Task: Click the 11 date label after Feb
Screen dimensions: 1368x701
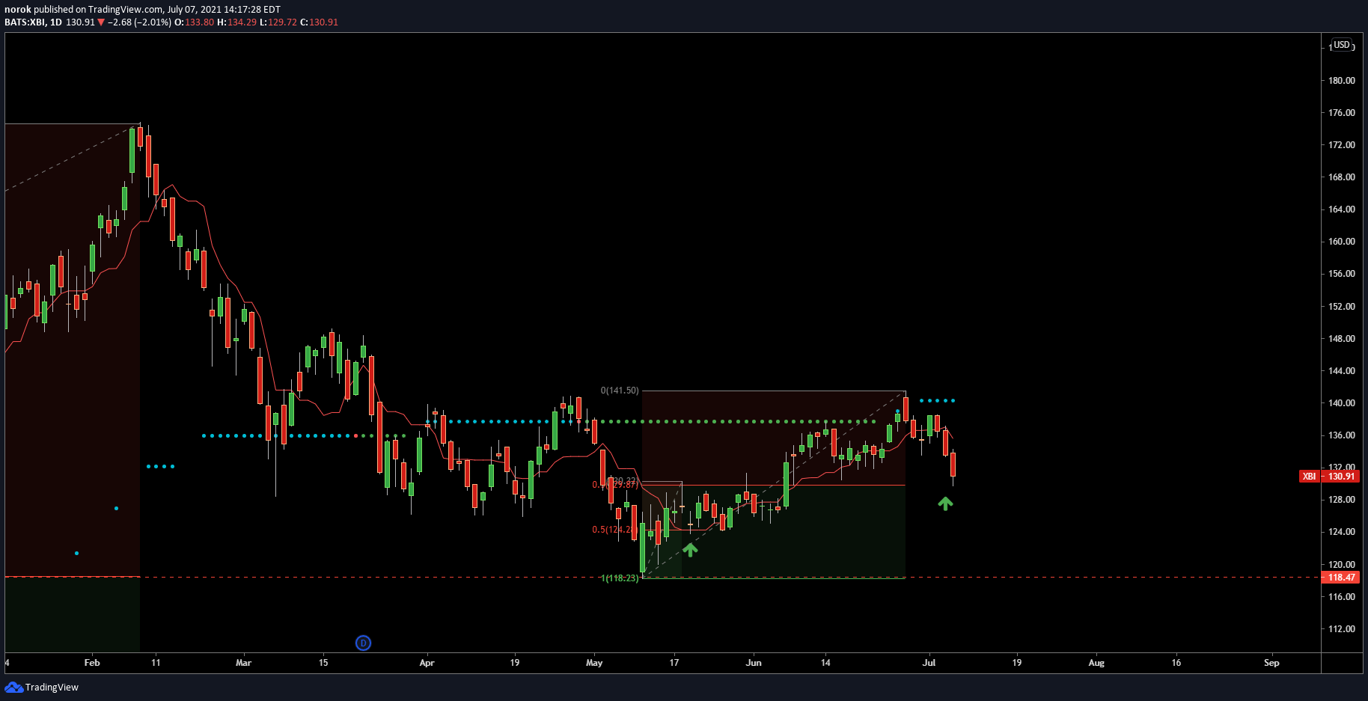Action: click(156, 662)
